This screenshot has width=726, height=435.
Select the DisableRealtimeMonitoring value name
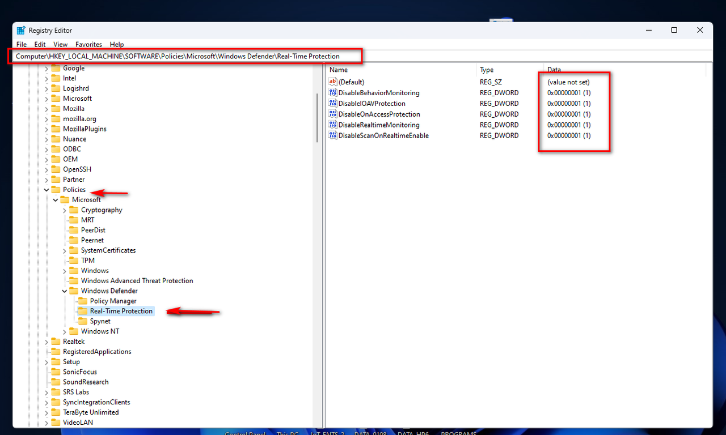click(379, 125)
